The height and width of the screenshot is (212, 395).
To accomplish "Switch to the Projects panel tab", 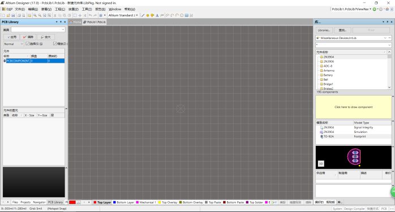I will (x=25, y=202).
